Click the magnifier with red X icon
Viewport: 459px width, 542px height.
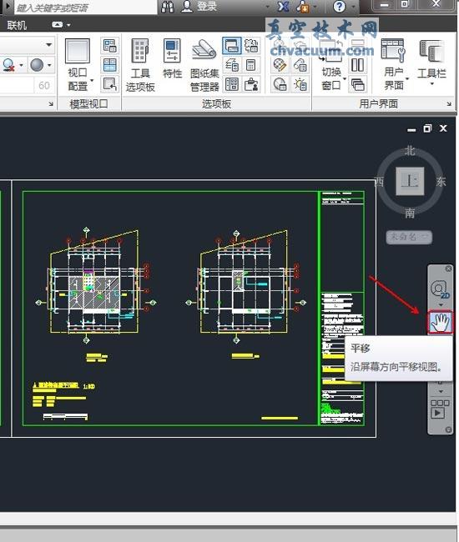tap(8, 65)
